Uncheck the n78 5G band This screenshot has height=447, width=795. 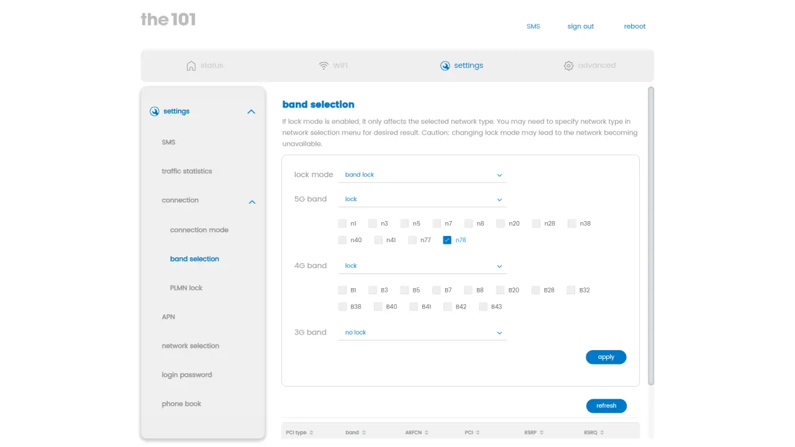point(447,240)
